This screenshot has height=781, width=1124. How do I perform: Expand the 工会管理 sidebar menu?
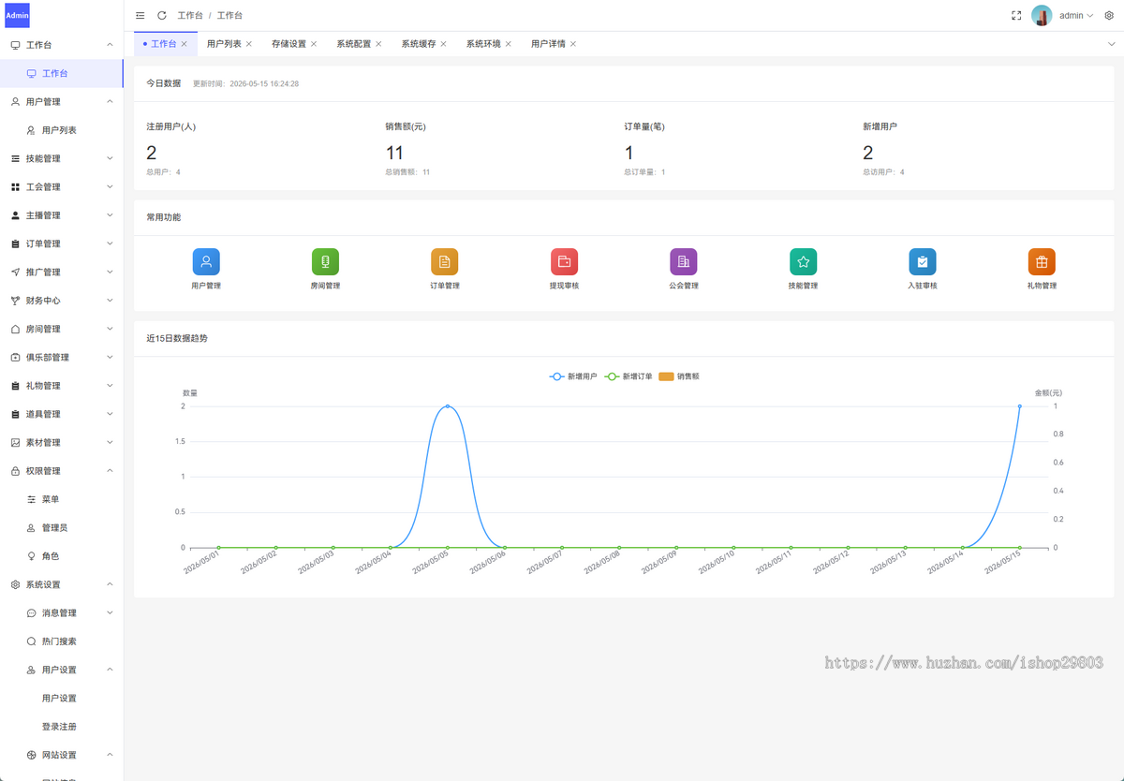(62, 187)
